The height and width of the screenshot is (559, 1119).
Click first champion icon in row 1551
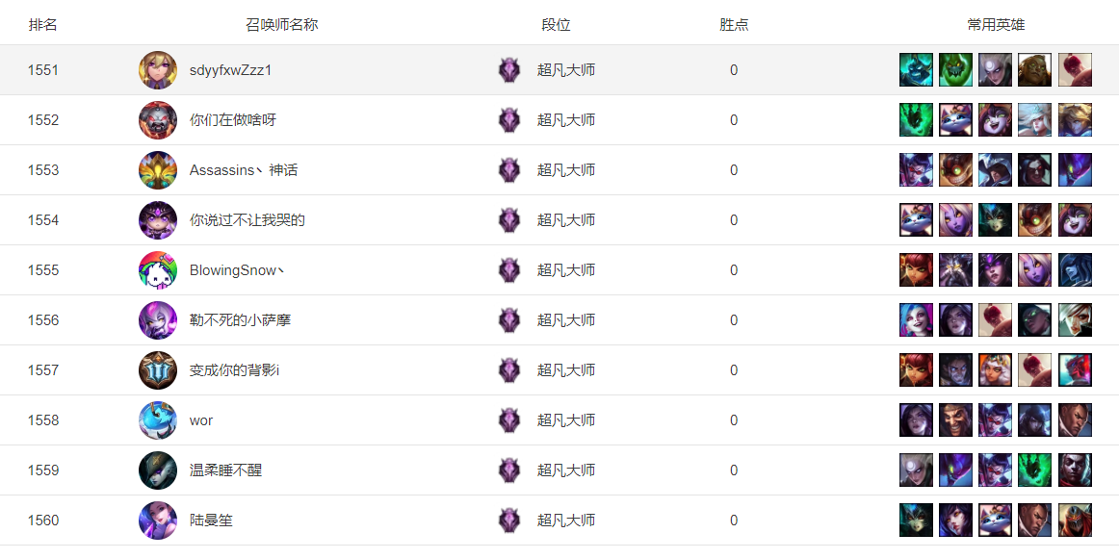917,70
